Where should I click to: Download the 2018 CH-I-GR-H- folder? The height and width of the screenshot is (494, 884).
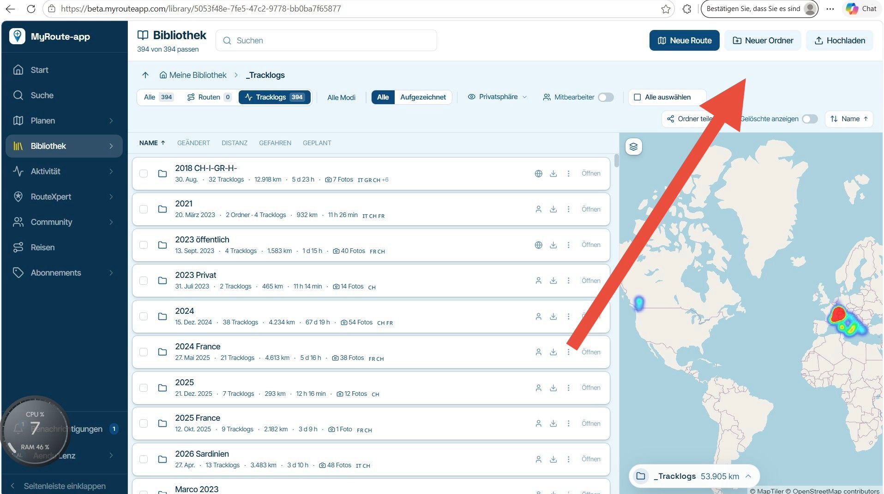point(553,174)
